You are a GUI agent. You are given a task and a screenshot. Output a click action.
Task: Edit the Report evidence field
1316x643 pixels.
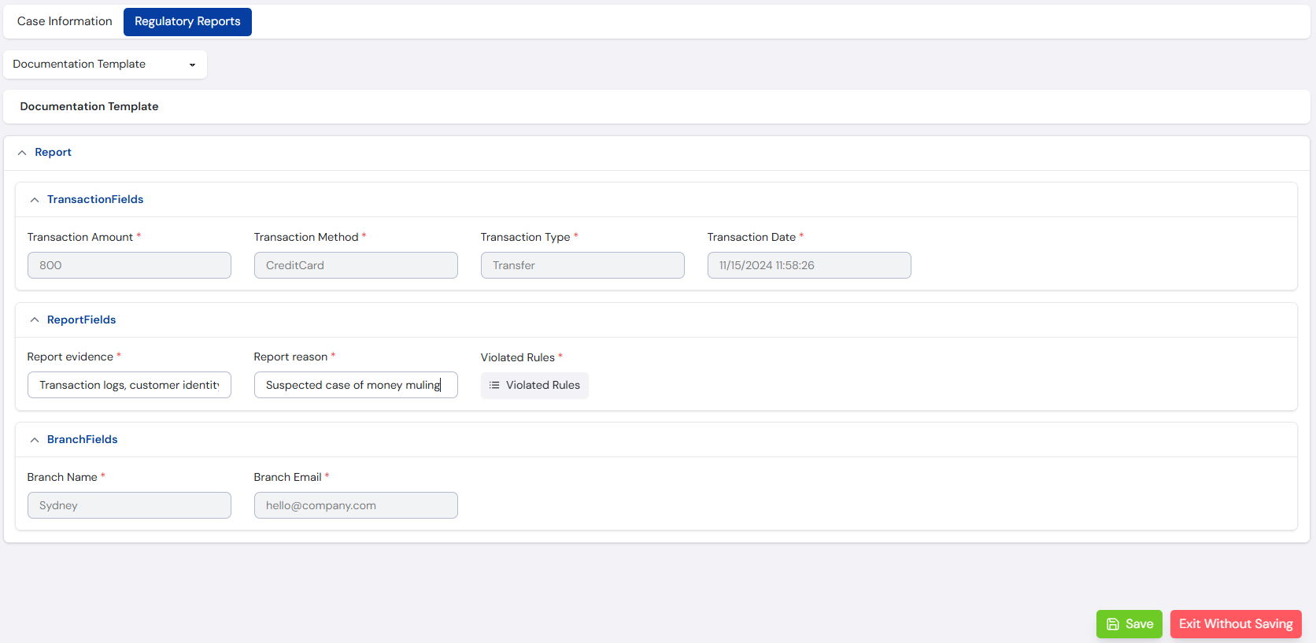(x=129, y=385)
